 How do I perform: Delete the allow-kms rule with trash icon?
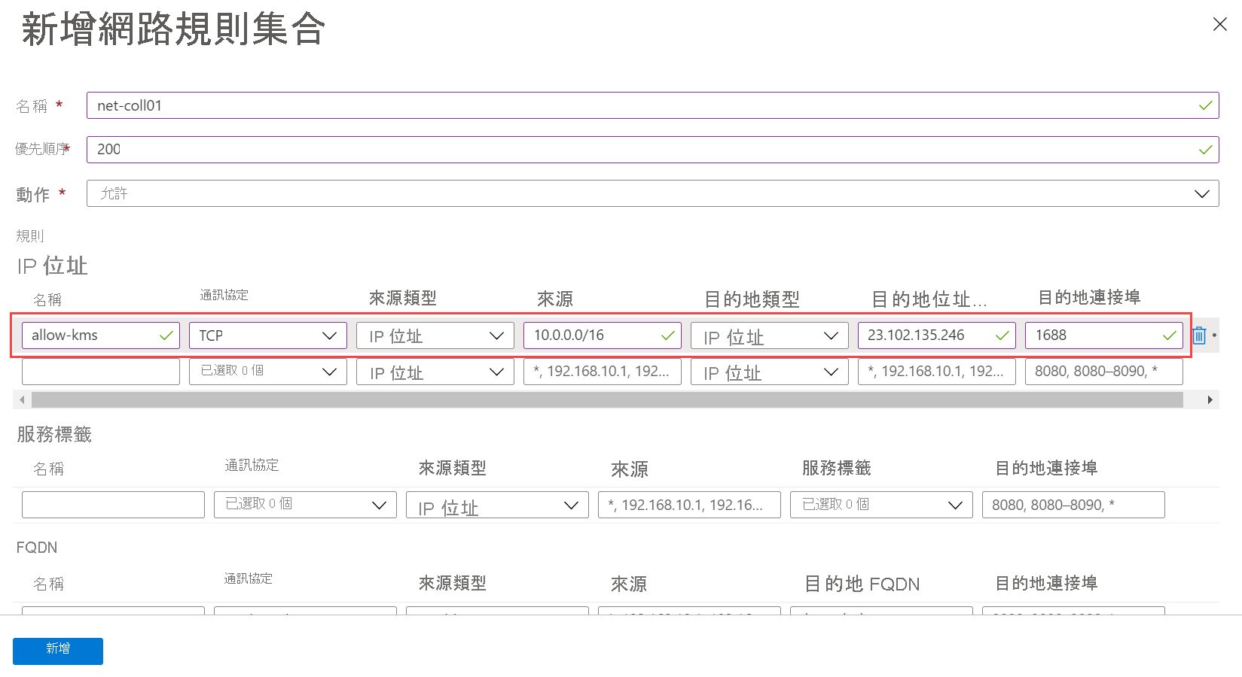click(x=1199, y=335)
